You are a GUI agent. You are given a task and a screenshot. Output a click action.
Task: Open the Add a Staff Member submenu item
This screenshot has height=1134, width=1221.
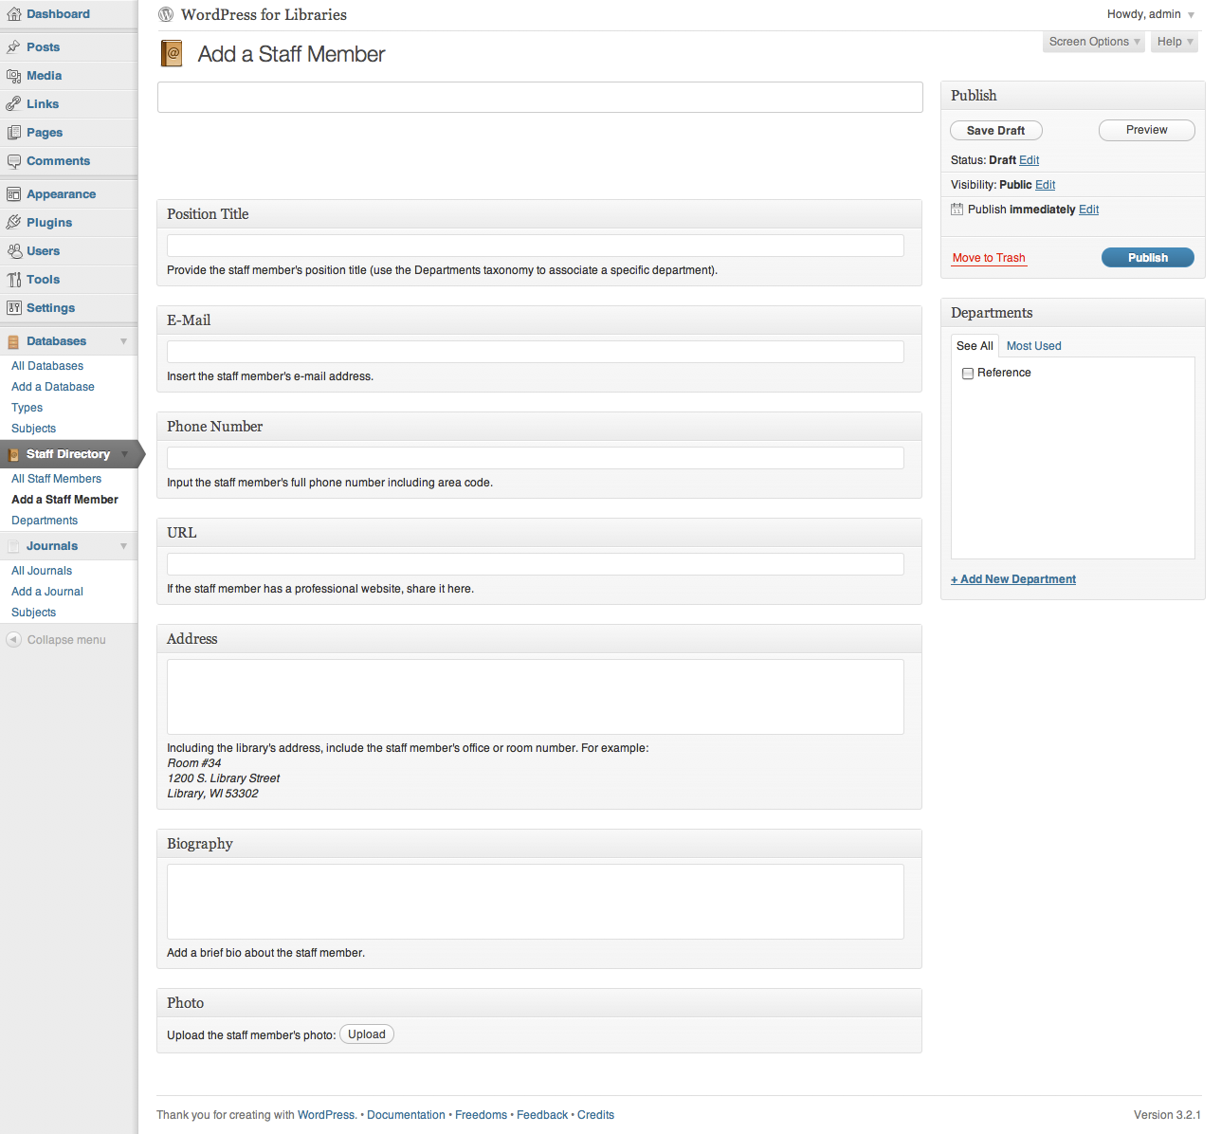64,500
